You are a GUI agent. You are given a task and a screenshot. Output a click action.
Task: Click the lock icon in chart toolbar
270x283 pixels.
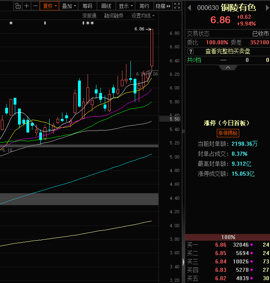(18, 6)
